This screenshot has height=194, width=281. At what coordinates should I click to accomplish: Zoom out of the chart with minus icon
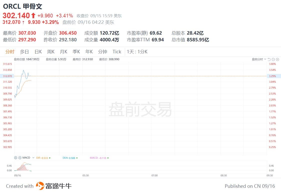[x=273, y=59]
